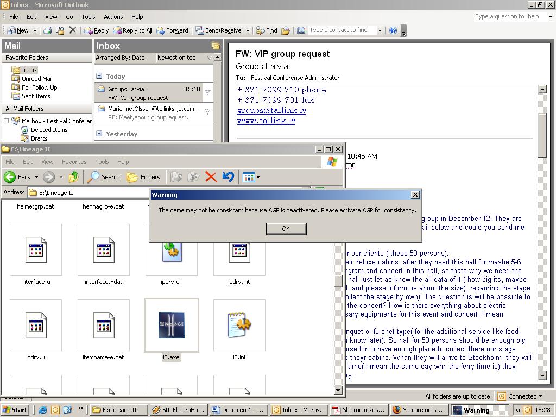Click the reading pane scroll down arrow
Viewport: 556px width, 417px height.
(542, 376)
